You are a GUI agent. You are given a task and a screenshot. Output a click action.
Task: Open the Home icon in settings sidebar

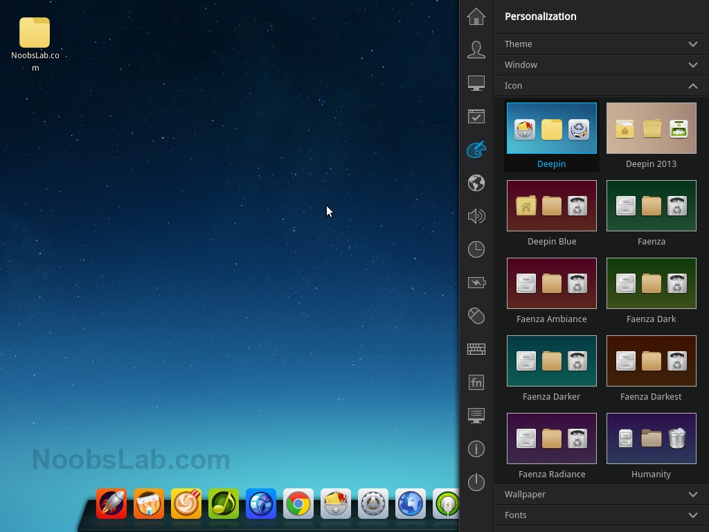point(476,17)
